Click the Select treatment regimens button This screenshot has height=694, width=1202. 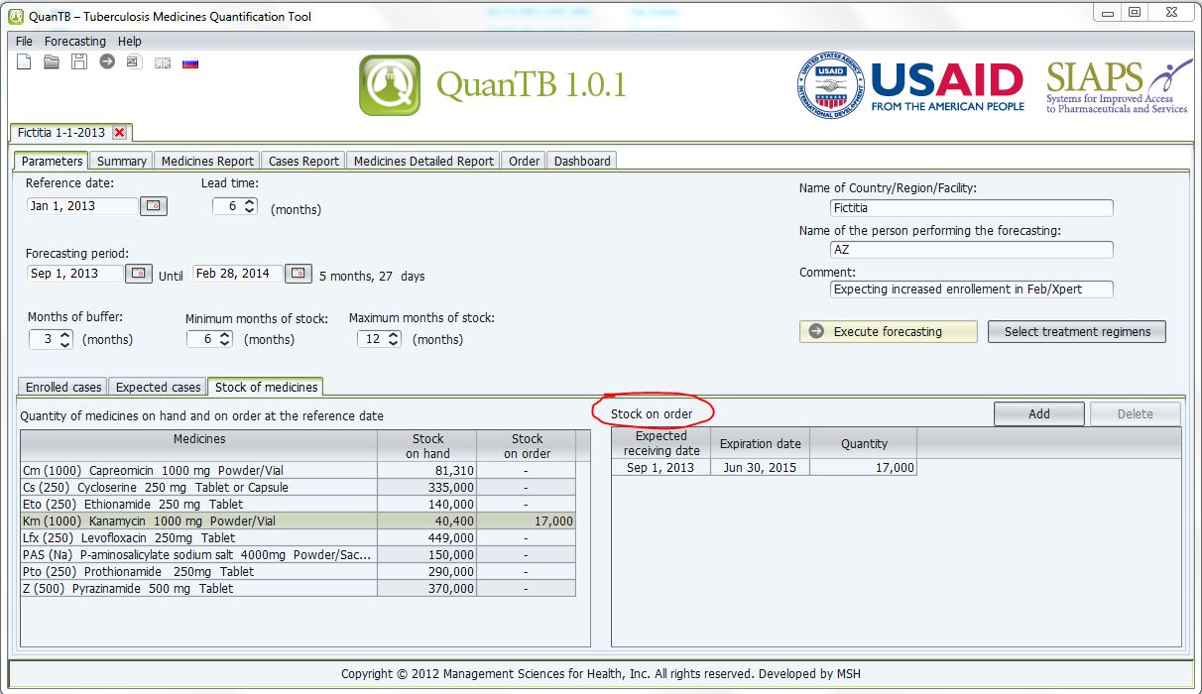coord(1077,331)
